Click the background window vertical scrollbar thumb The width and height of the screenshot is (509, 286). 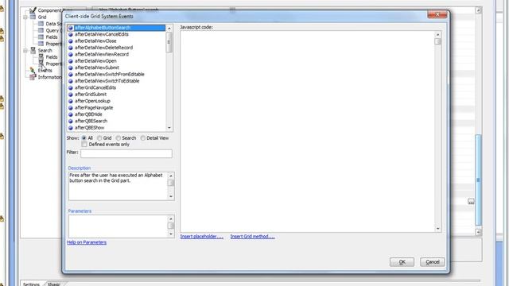(x=478, y=180)
